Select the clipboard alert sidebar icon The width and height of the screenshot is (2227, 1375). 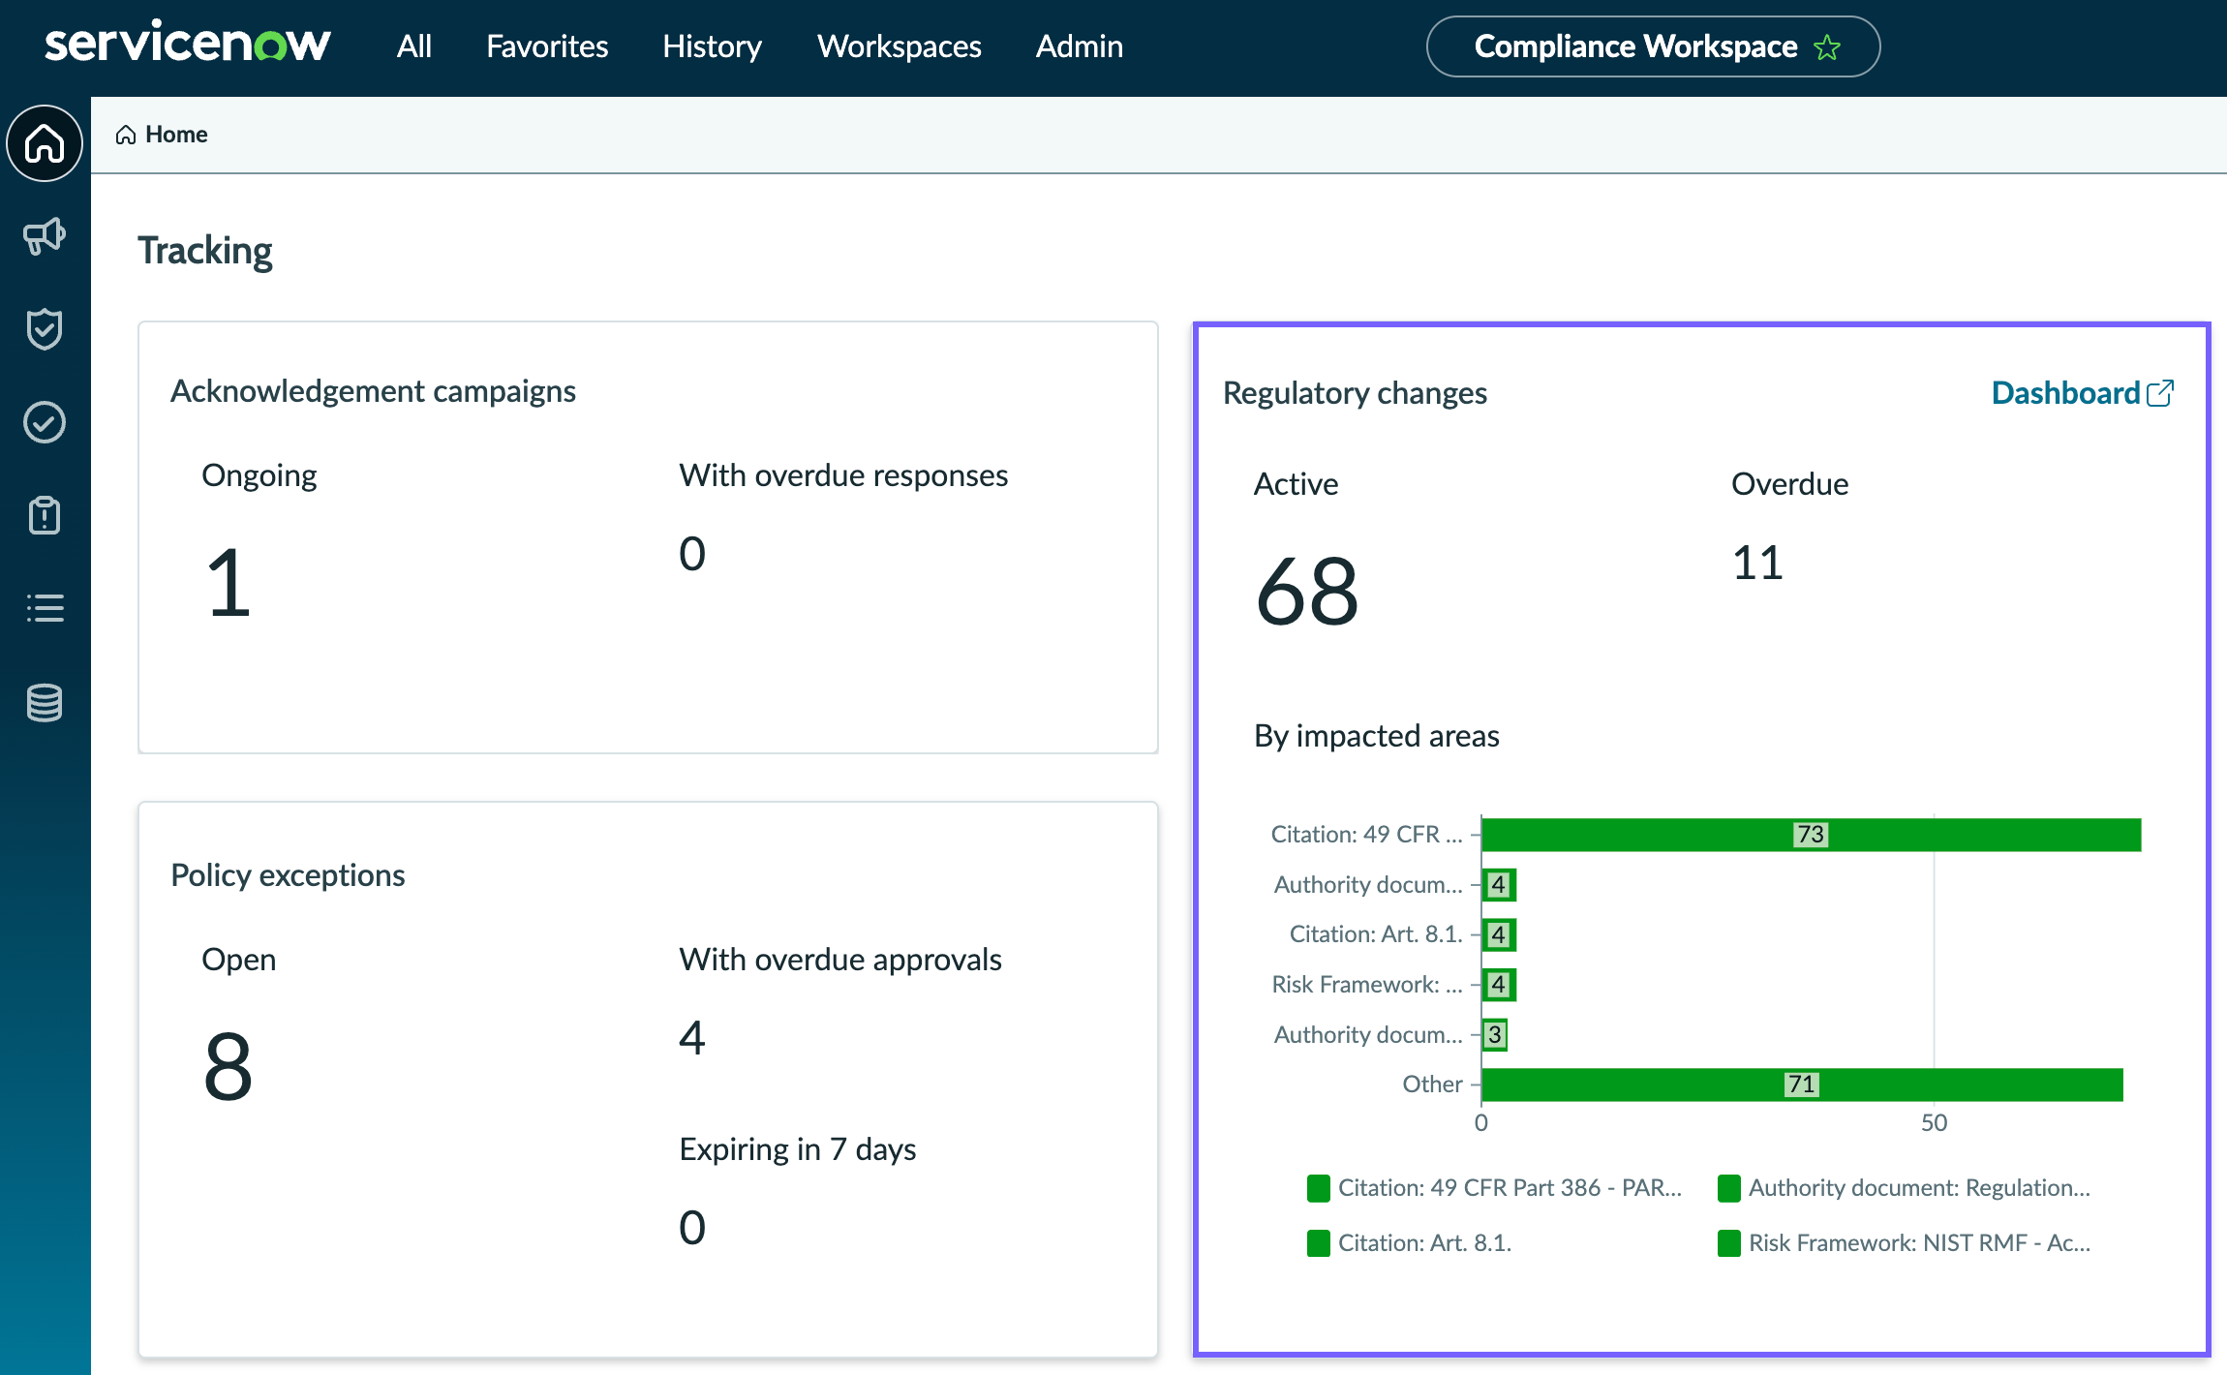pyautogui.click(x=45, y=515)
